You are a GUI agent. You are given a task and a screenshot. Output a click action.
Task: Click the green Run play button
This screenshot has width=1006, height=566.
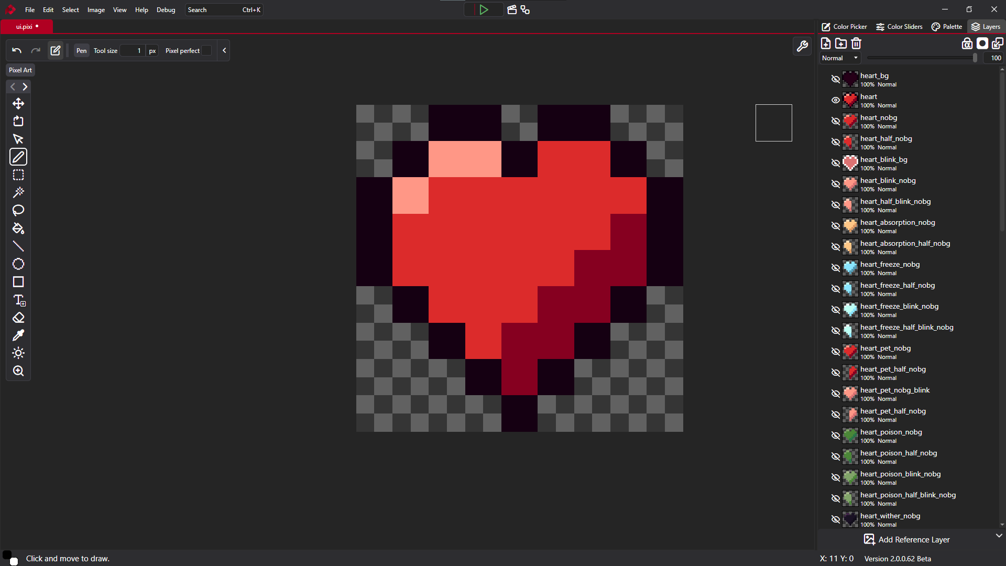[484, 10]
